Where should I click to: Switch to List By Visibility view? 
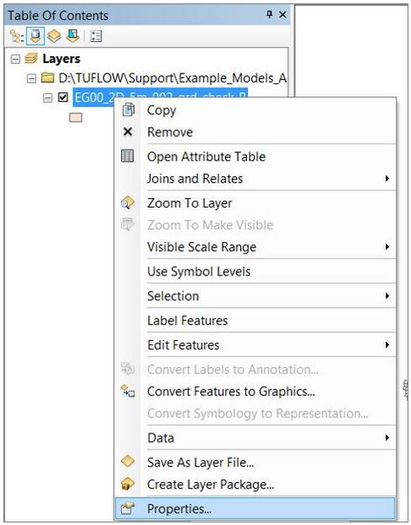[53, 36]
